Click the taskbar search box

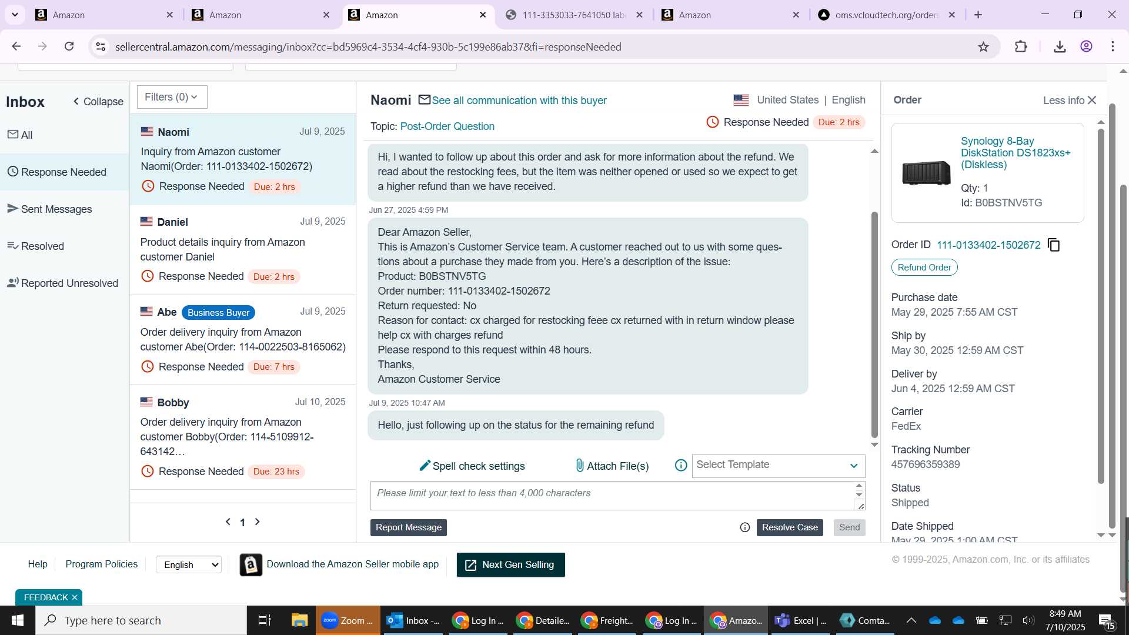141,620
